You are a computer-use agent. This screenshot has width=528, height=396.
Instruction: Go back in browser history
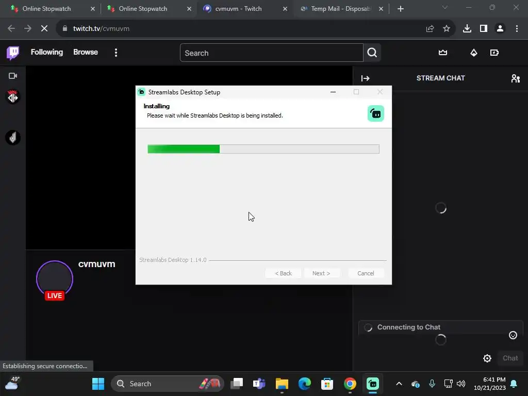point(11,29)
